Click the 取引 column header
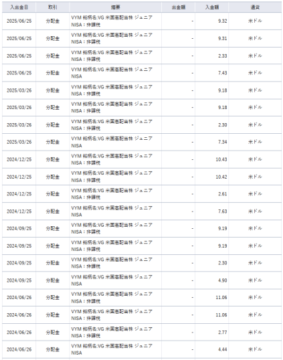This screenshot has width=283, height=360. pyautogui.click(x=53, y=7)
